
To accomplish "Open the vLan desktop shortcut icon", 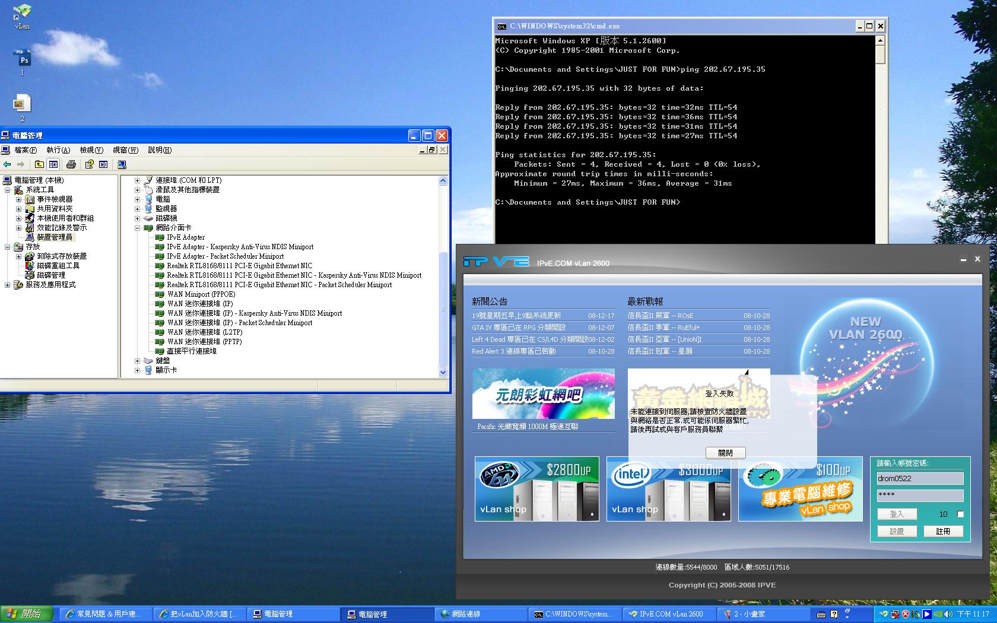I will [x=22, y=12].
